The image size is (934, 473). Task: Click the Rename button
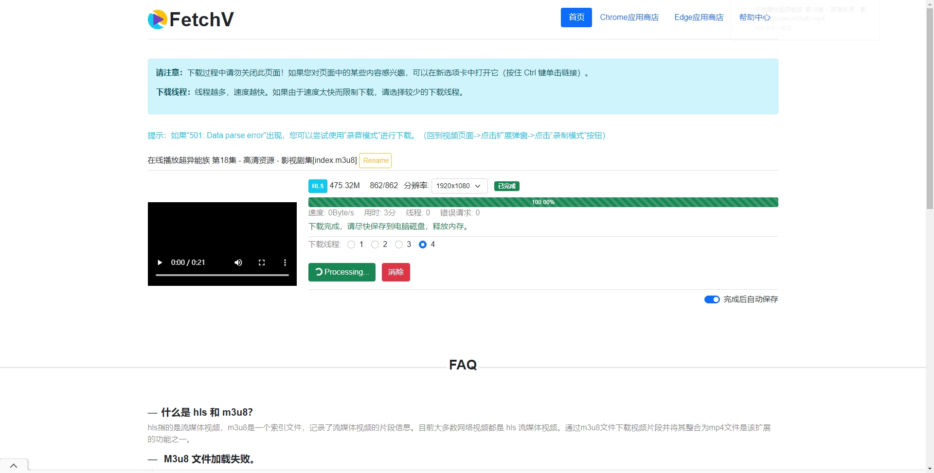click(376, 160)
